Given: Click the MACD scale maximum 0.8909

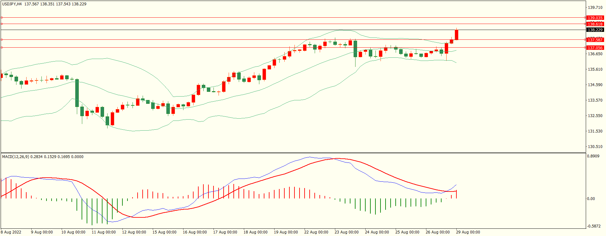Looking at the screenshot, I should click(x=593, y=156).
